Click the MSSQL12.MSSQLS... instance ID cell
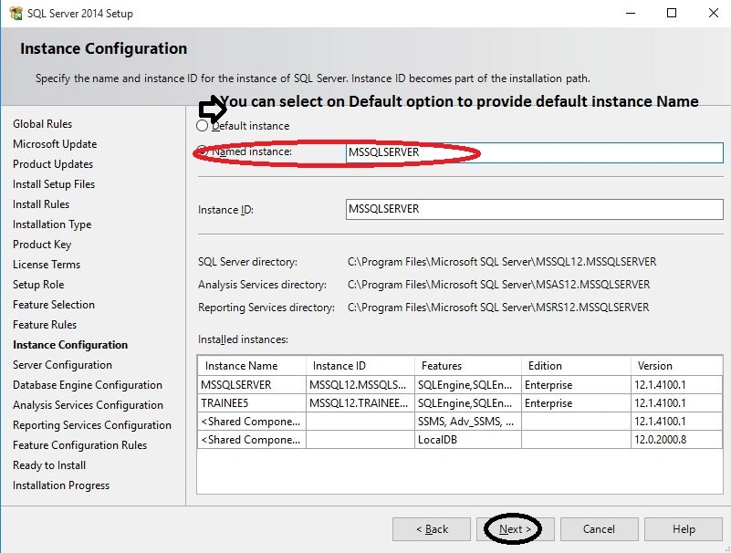 click(360, 385)
